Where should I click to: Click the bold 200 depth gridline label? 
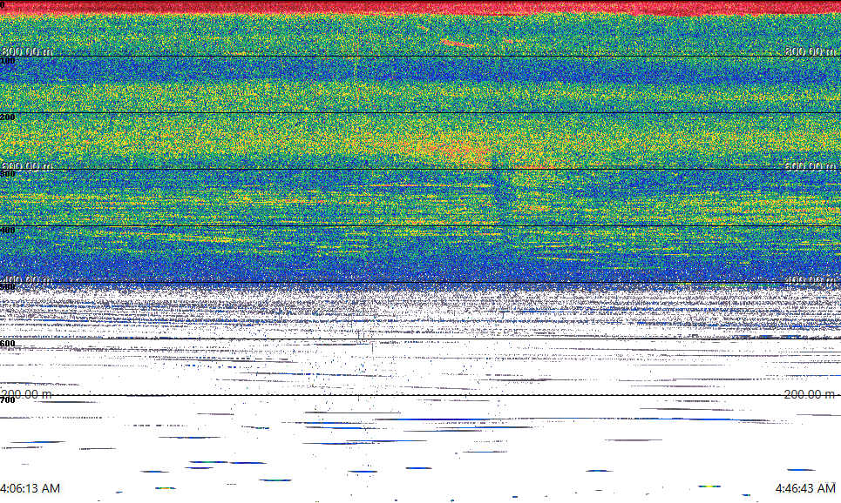(8, 117)
